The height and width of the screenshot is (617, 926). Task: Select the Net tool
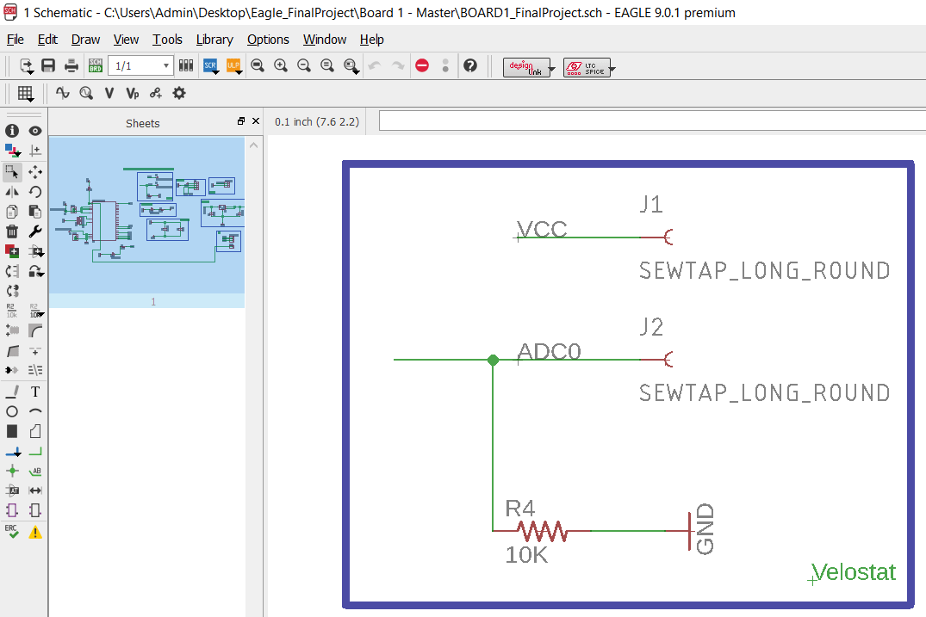pyautogui.click(x=35, y=452)
